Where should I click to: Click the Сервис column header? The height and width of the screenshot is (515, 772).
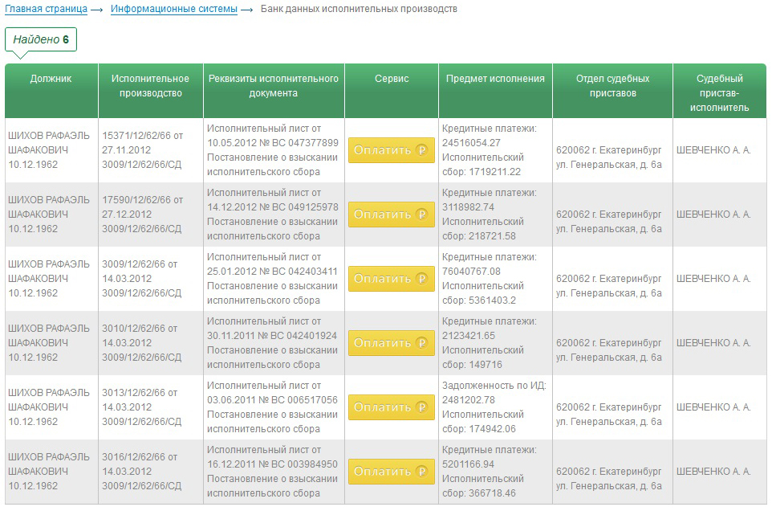click(x=392, y=79)
